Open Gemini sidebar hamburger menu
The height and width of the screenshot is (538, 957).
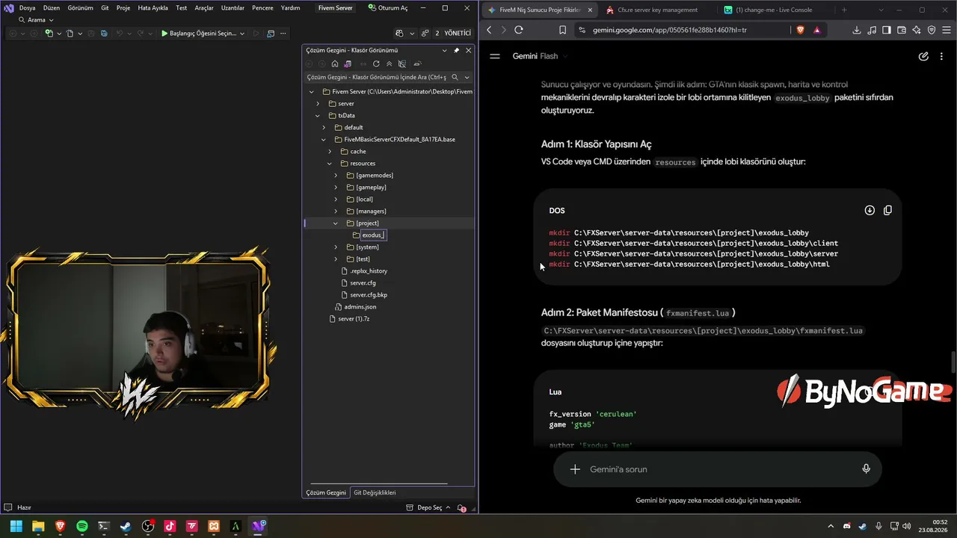pyautogui.click(x=495, y=56)
